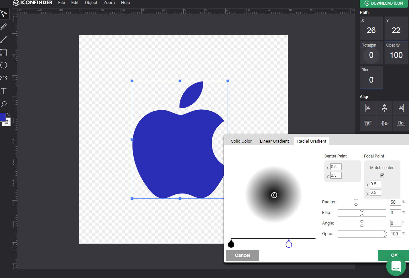Align objects to top
Viewport: 409px width, 278px height.
(368, 123)
